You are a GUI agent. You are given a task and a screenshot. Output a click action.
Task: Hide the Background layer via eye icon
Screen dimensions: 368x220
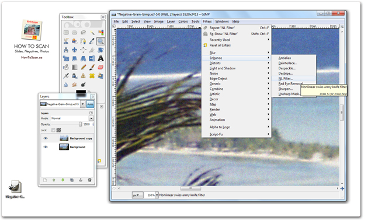(x=46, y=147)
